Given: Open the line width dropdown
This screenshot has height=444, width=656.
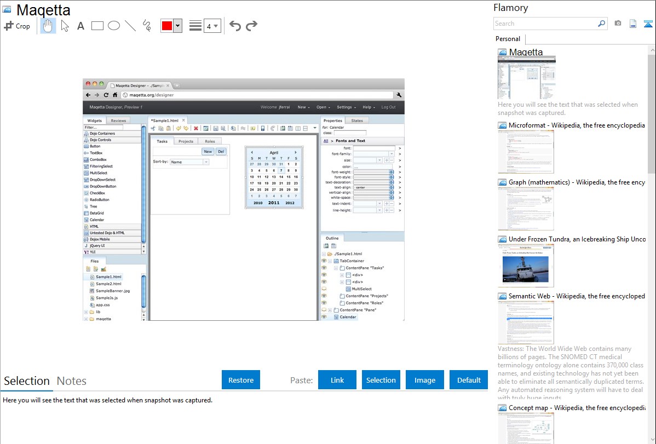Looking at the screenshot, I should 212,26.
